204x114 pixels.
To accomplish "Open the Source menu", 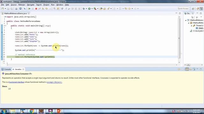I will [14, 5].
